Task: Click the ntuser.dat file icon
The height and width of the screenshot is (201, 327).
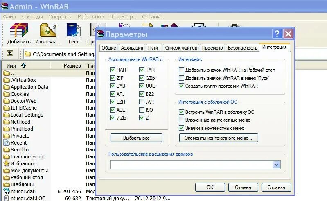Action: tap(7, 192)
